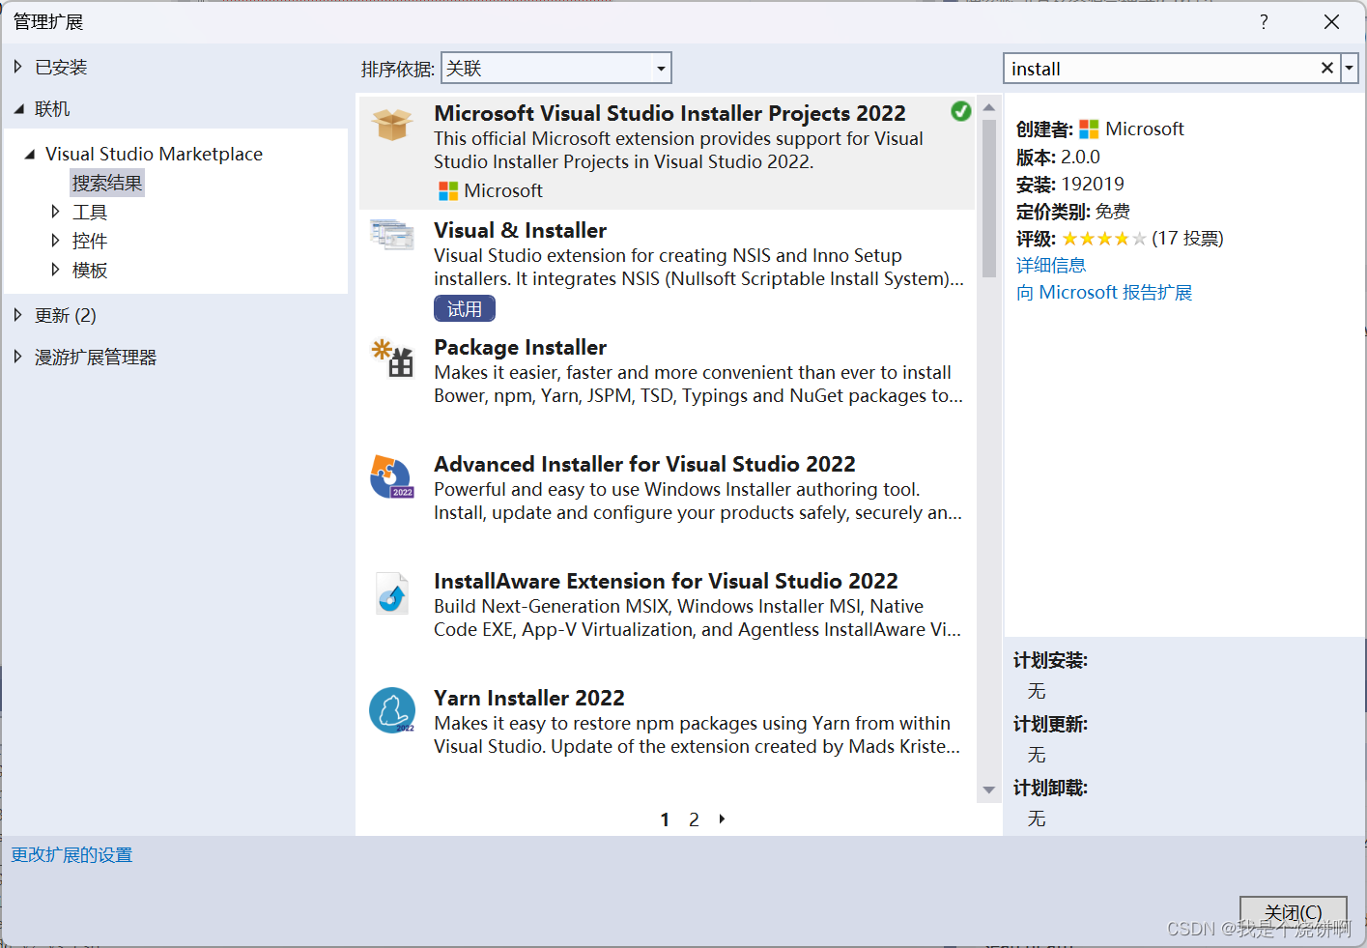
Task: Open 更改扩展的设置 link
Action: [x=71, y=854]
